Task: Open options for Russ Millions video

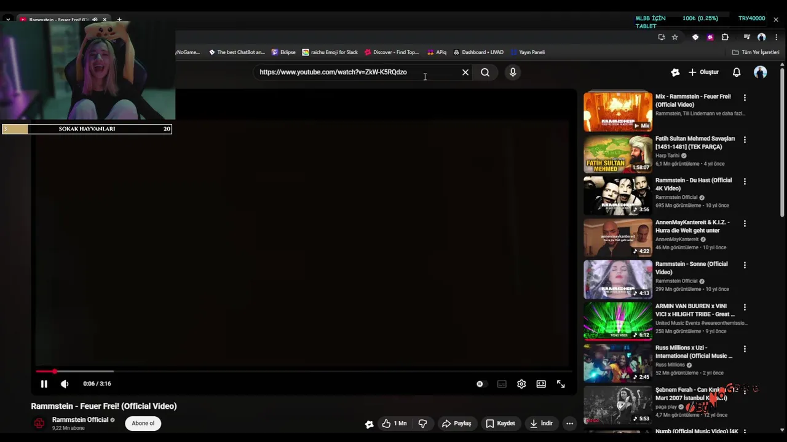Action: tap(745, 349)
